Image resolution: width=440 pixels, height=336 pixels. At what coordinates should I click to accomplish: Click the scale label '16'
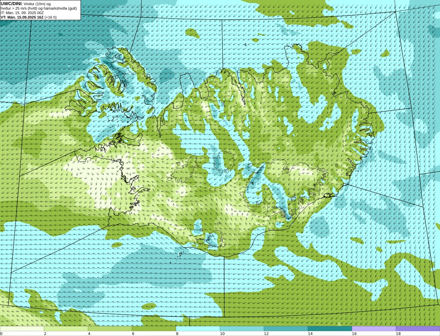pos(354,334)
